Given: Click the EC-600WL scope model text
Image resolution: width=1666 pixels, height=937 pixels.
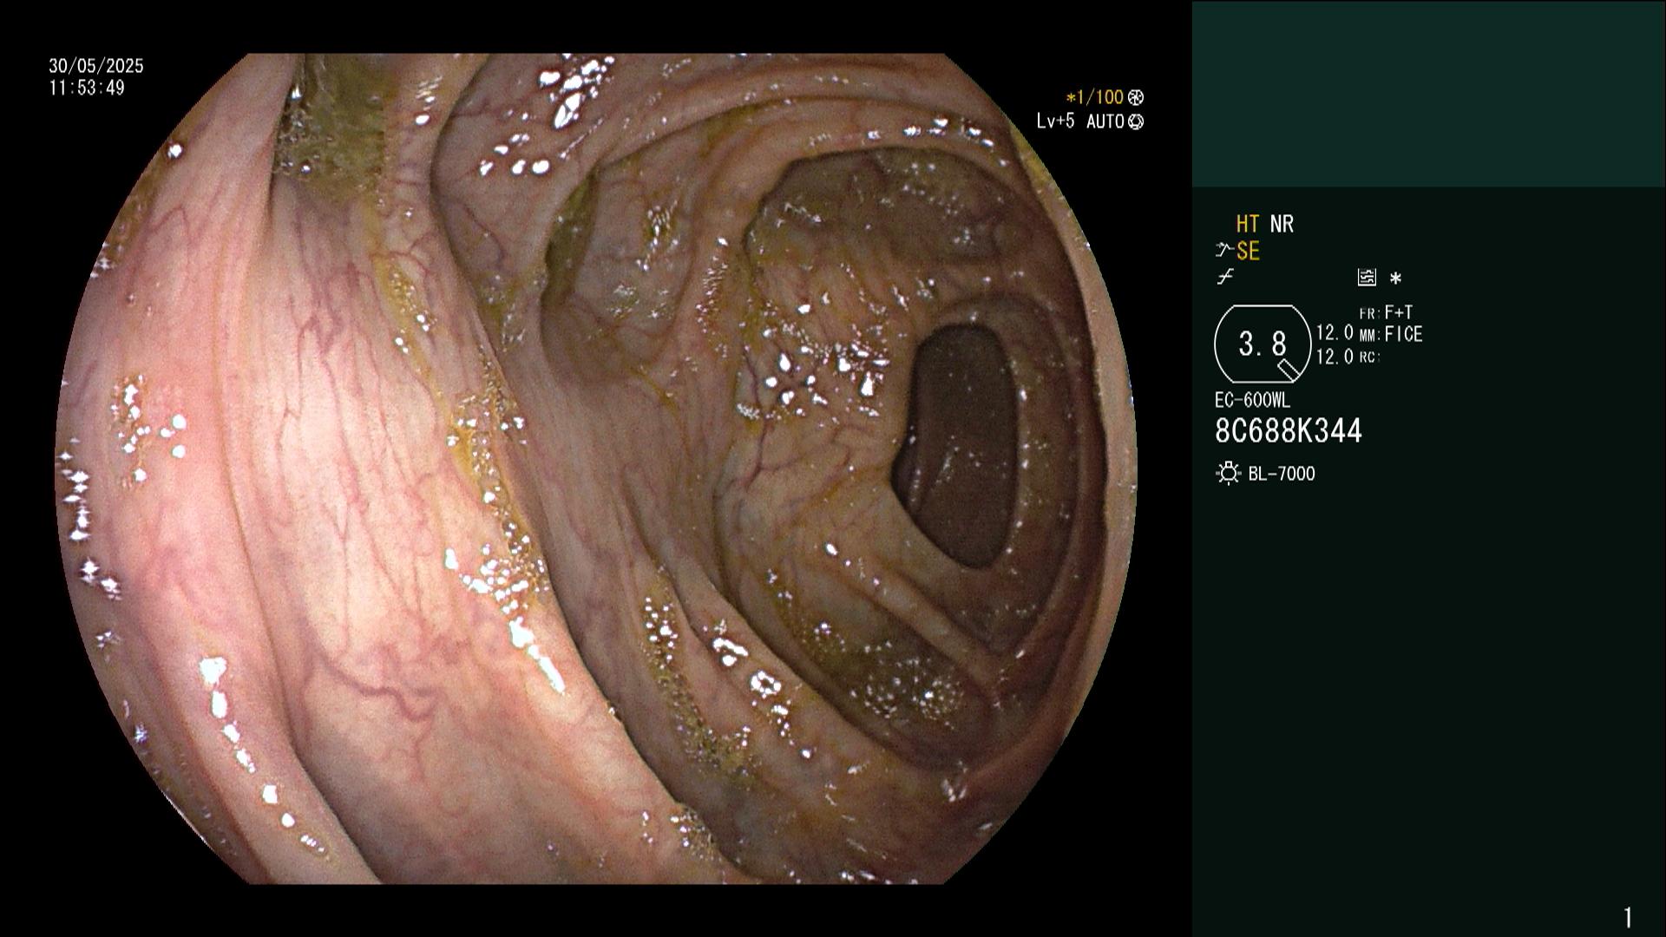Looking at the screenshot, I should (x=1252, y=401).
